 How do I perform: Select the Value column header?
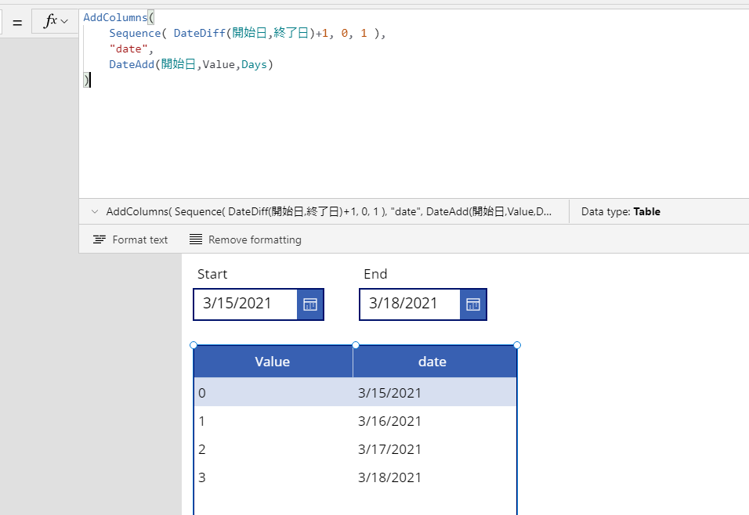tap(273, 362)
